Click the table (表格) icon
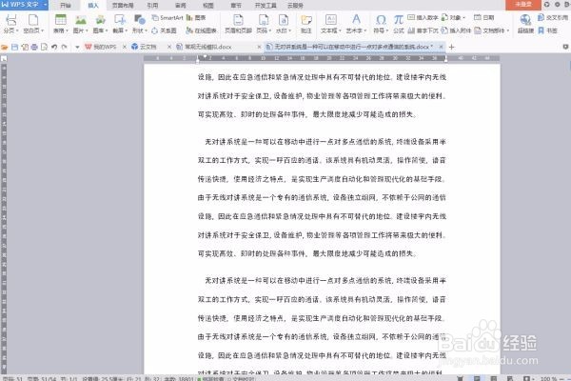 coord(61,19)
